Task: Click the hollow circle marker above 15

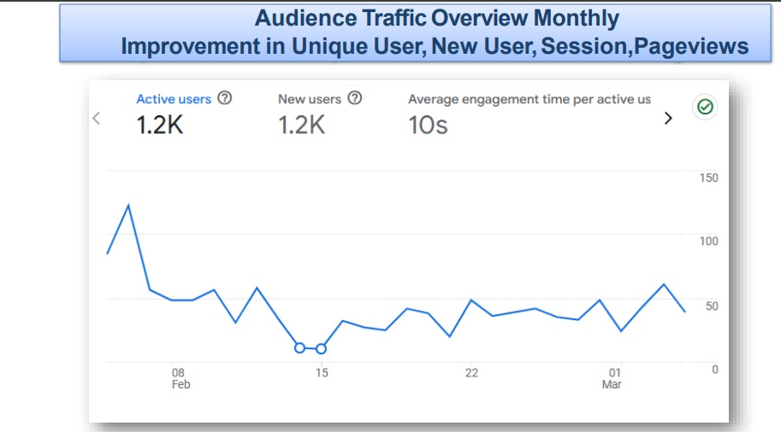Action: (321, 348)
